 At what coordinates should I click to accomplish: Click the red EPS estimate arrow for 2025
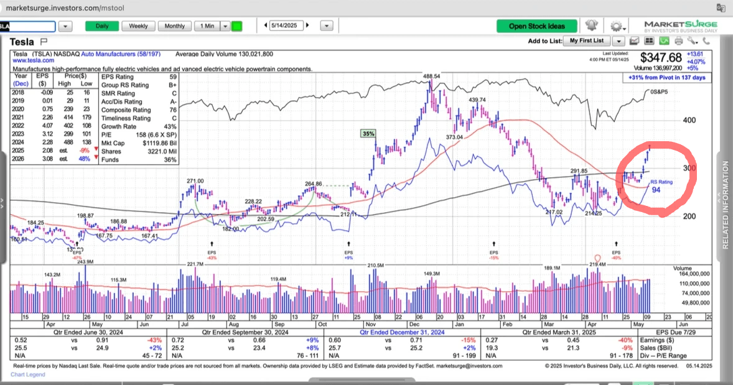(x=96, y=150)
